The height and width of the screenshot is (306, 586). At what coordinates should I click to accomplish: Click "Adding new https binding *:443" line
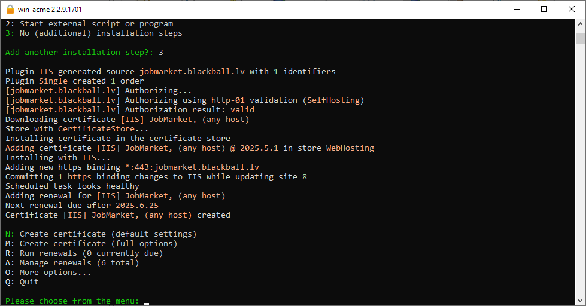pyautogui.click(x=132, y=167)
